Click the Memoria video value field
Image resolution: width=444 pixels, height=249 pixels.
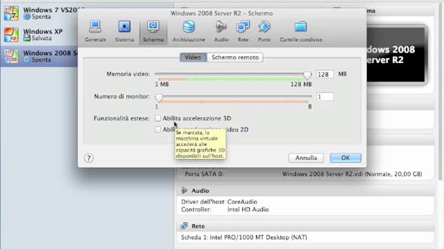325,74
